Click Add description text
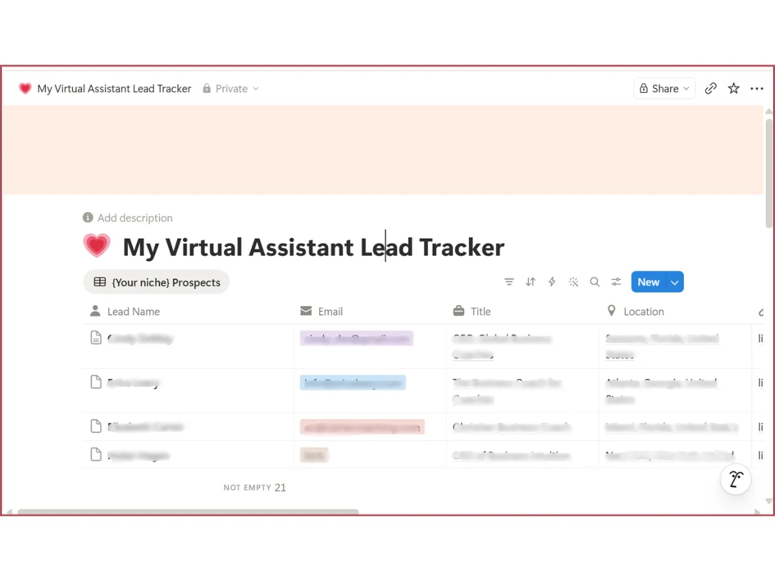Image resolution: width=775 pixels, height=581 pixels. point(128,218)
